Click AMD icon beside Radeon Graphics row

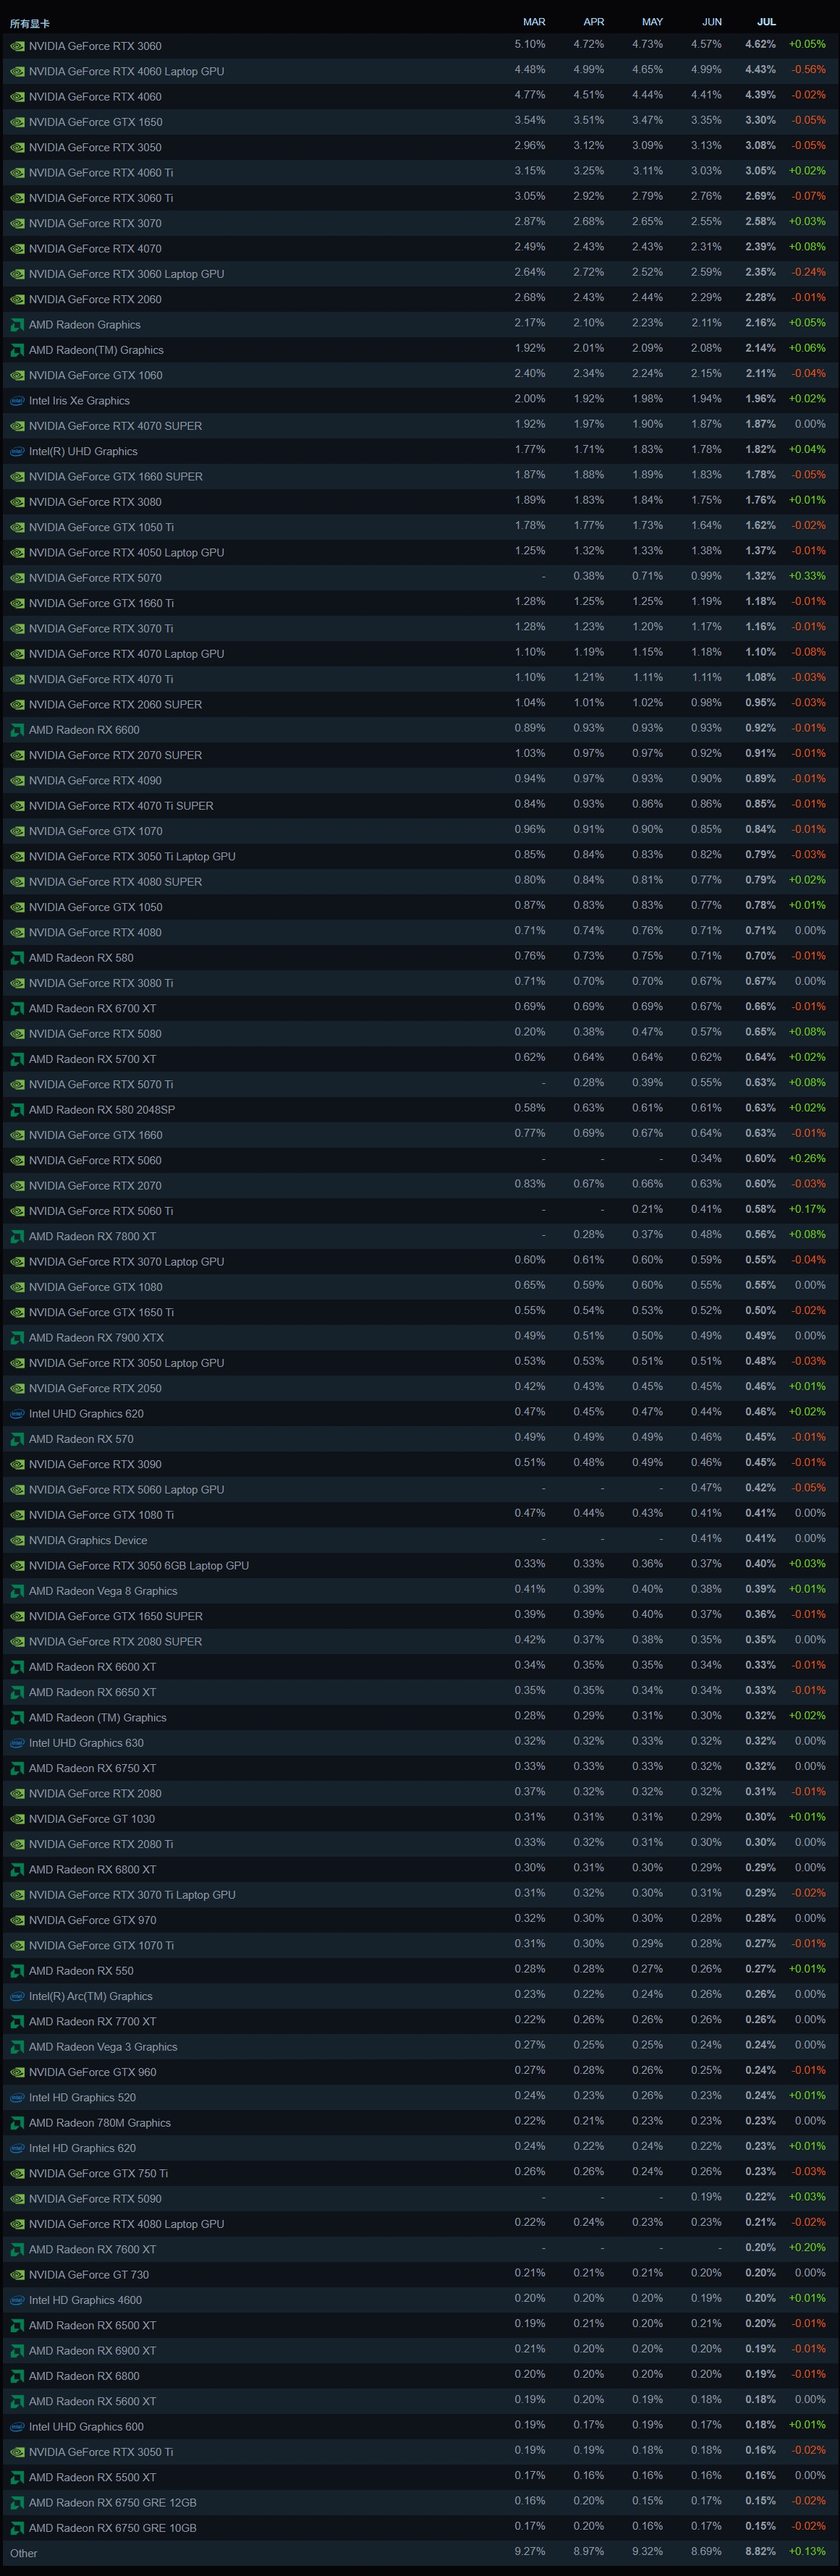point(17,325)
